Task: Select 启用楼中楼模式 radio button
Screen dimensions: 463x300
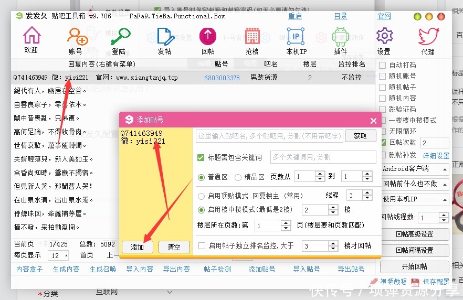Action: tap(202, 210)
